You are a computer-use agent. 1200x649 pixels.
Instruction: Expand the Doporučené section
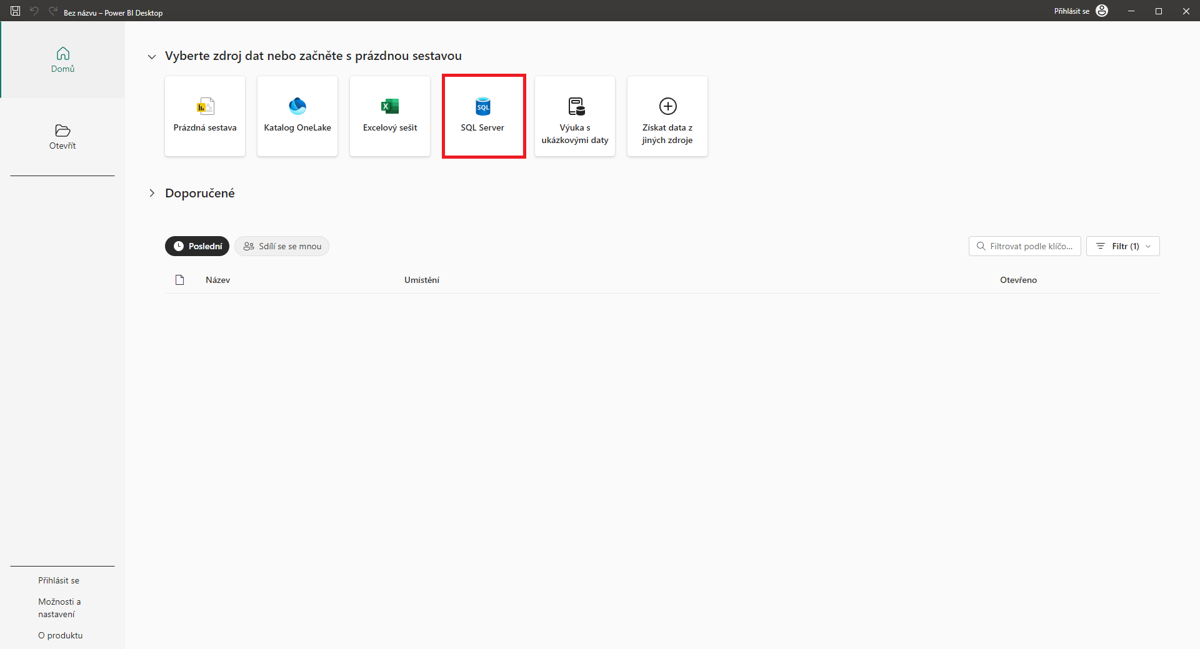tap(152, 193)
